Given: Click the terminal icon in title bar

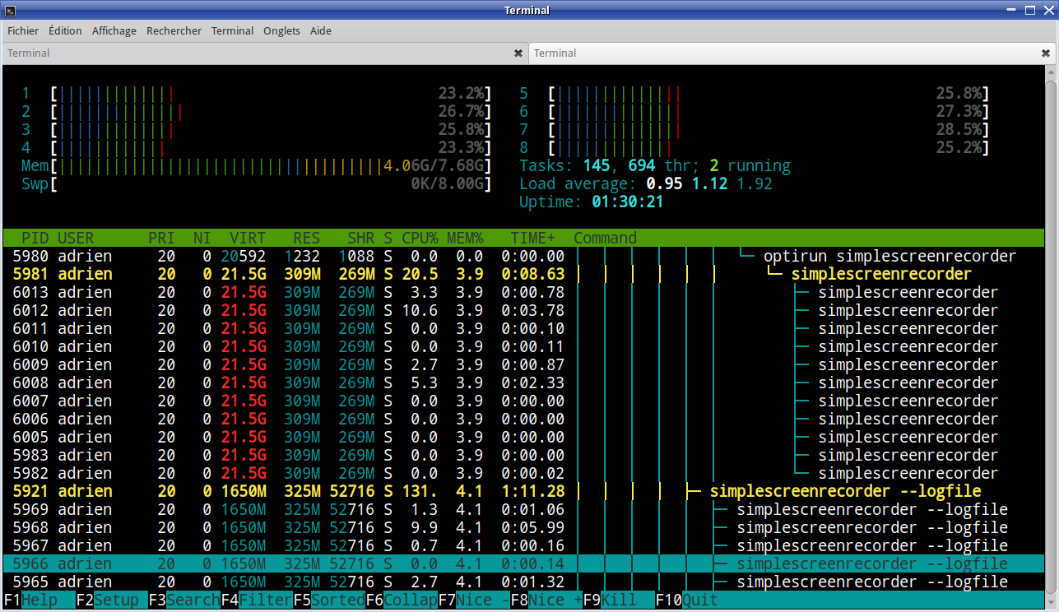Looking at the screenshot, I should 9,10.
